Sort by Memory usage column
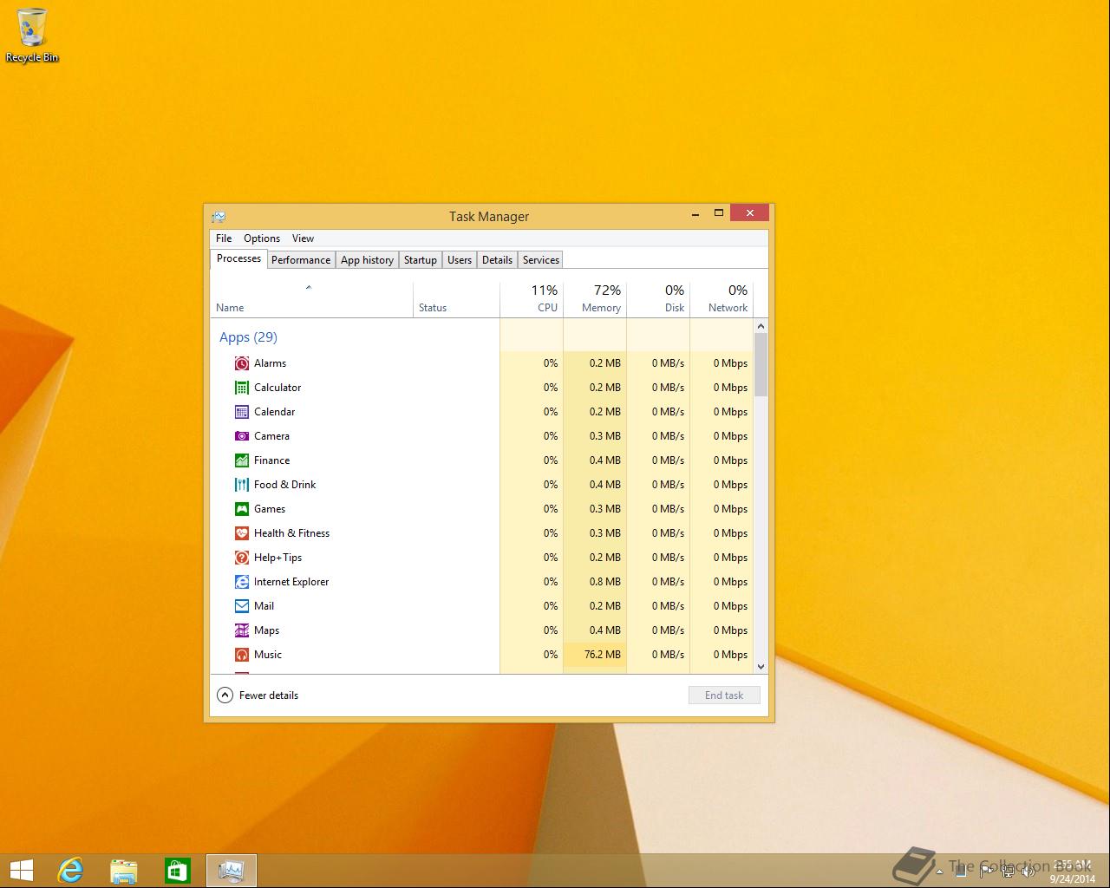Viewport: 1110px width, 888px height. click(x=595, y=299)
